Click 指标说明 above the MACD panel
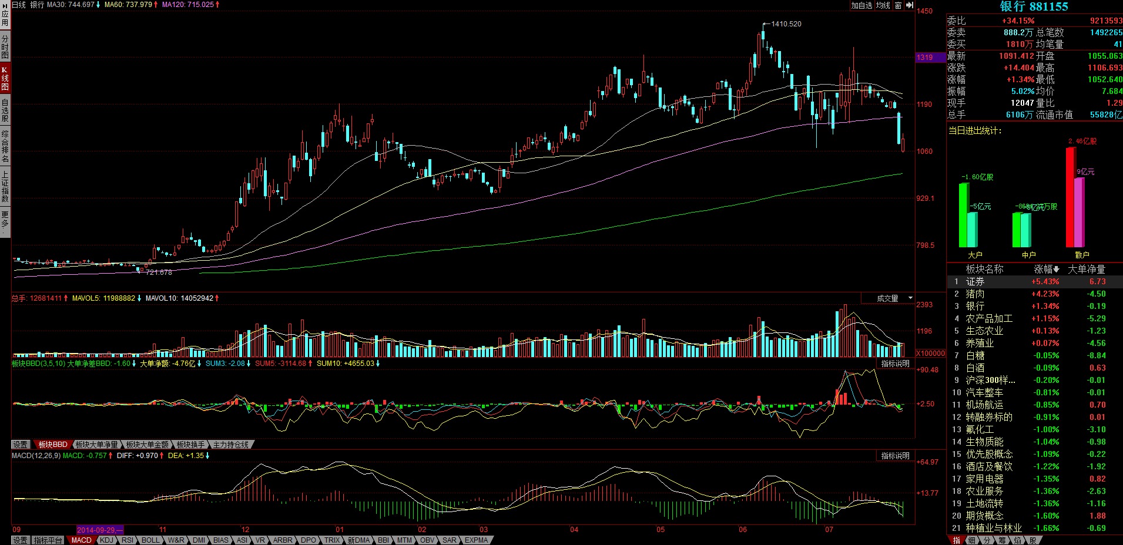The width and height of the screenshot is (1123, 545). (895, 456)
